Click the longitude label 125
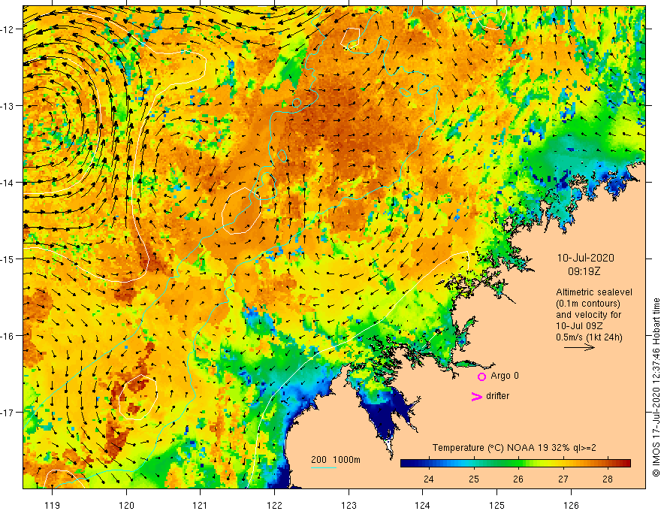Screen dimensions: 661x511 497,505
